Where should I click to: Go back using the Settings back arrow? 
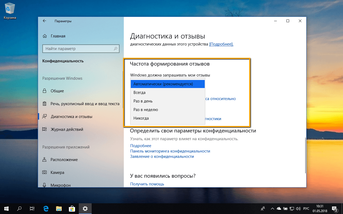[x=44, y=21]
